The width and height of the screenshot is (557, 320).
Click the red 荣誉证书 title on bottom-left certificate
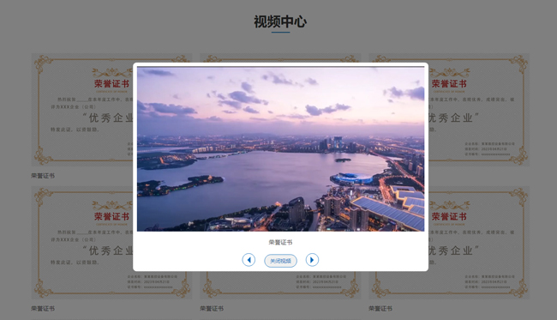point(111,216)
